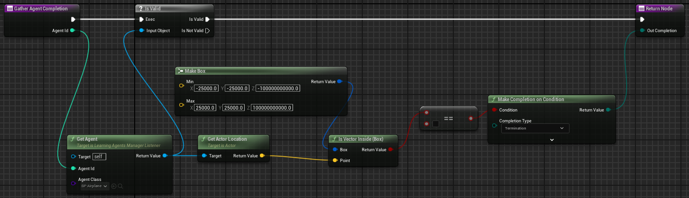689x198 pixels.
Task: Open the Completion Type dropdown set to Termination
Action: pyautogui.click(x=535, y=128)
